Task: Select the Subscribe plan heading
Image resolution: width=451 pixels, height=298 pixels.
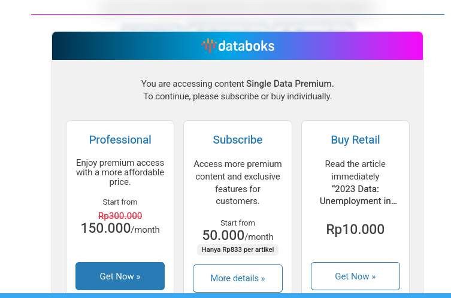Action: pyautogui.click(x=237, y=140)
